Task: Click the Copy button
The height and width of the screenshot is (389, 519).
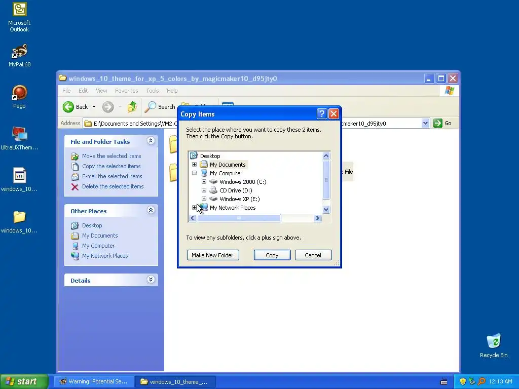Action: (x=272, y=255)
